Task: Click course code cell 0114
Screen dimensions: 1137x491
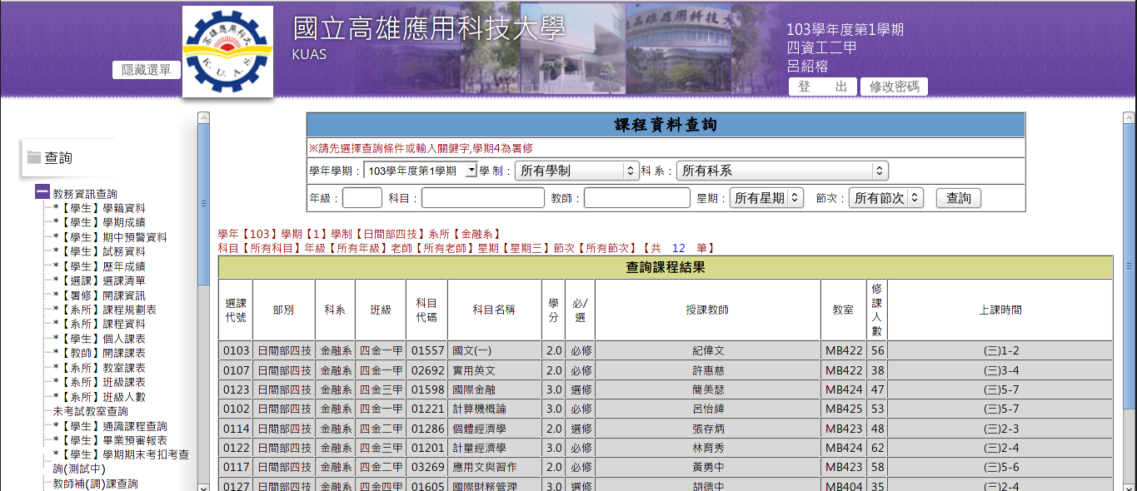Action: [x=236, y=429]
